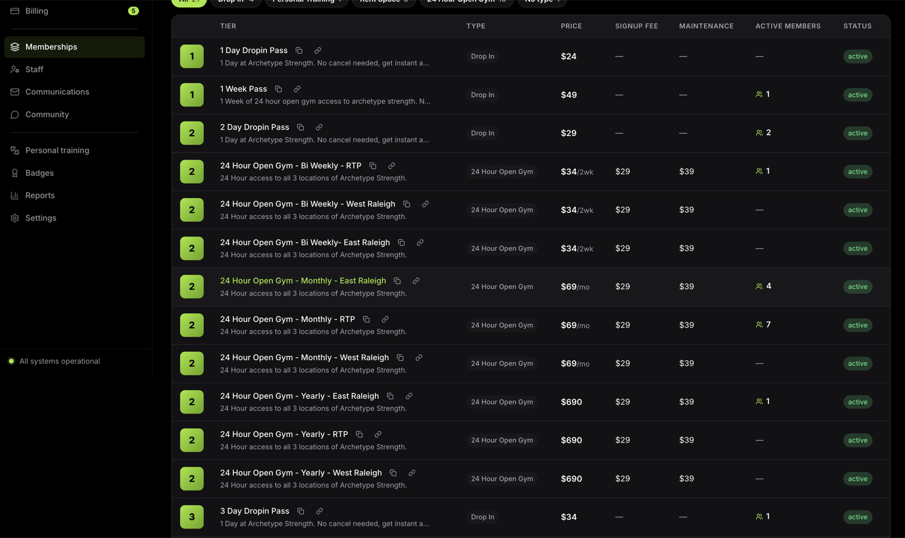The height and width of the screenshot is (538, 905).
Task: Open 24 Hour Open Gym - Monthly - RTP
Action: pos(287,319)
